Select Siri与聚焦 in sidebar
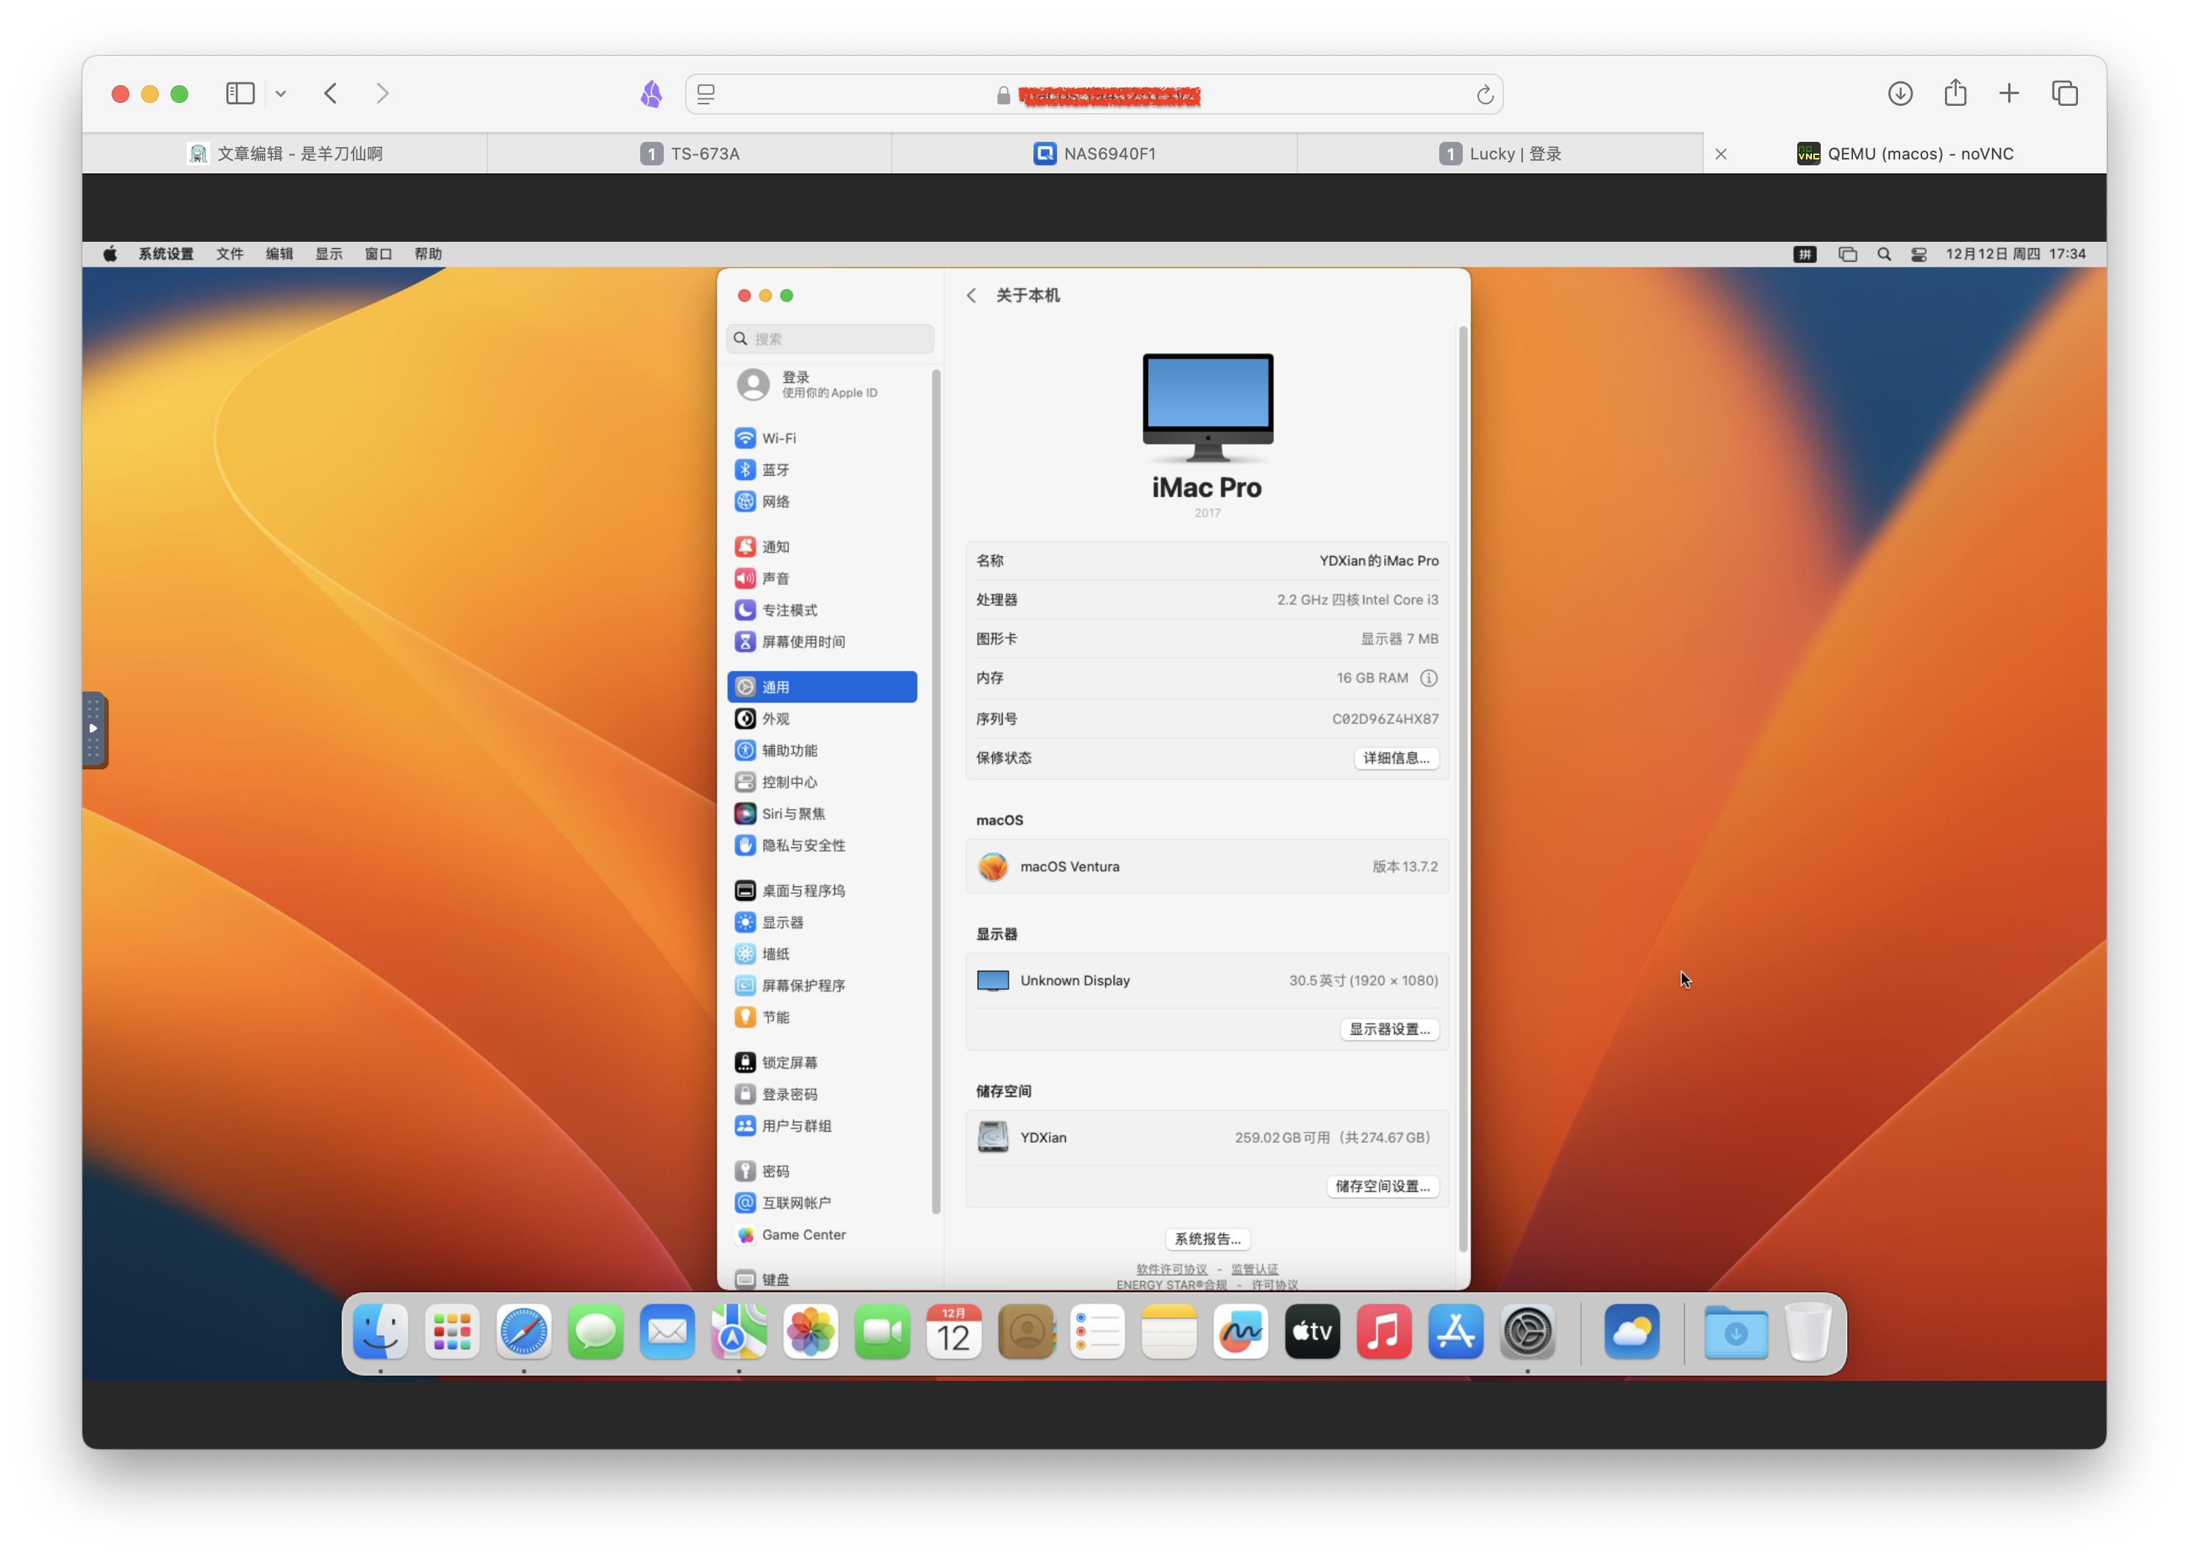This screenshot has height=1558, width=2189. pyautogui.click(x=822, y=814)
